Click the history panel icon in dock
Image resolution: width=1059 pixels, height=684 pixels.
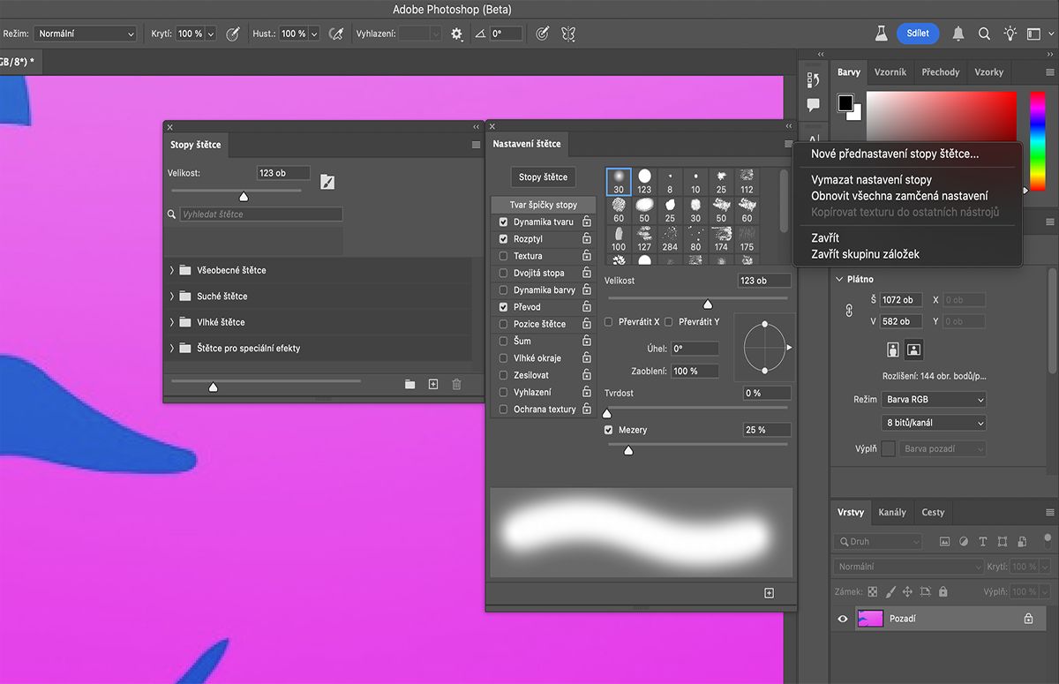814,79
